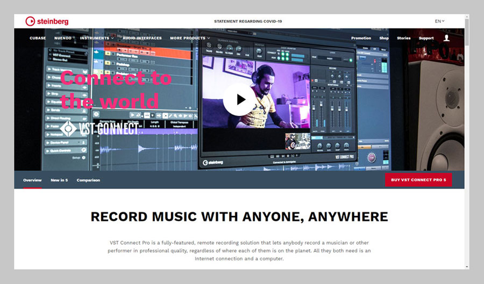Open the user account icon

pos(446,38)
